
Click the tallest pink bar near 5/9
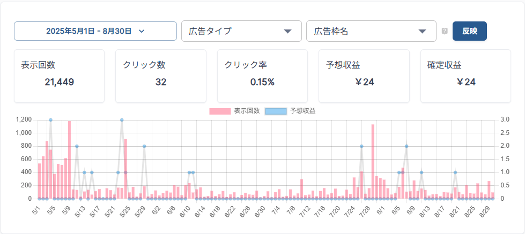pyautogui.click(x=69, y=161)
